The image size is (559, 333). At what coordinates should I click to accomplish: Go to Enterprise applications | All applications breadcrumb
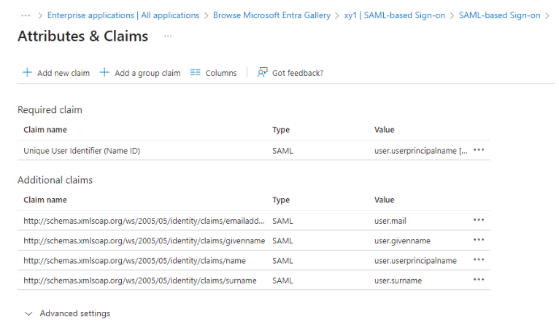click(x=123, y=15)
